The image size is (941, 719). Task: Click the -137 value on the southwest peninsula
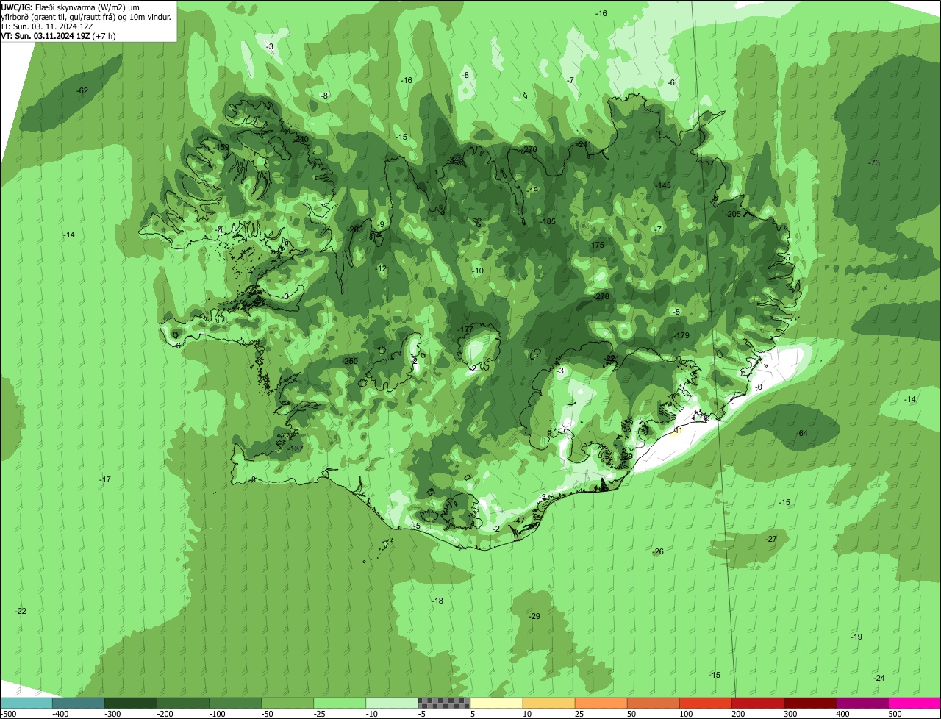(x=296, y=448)
